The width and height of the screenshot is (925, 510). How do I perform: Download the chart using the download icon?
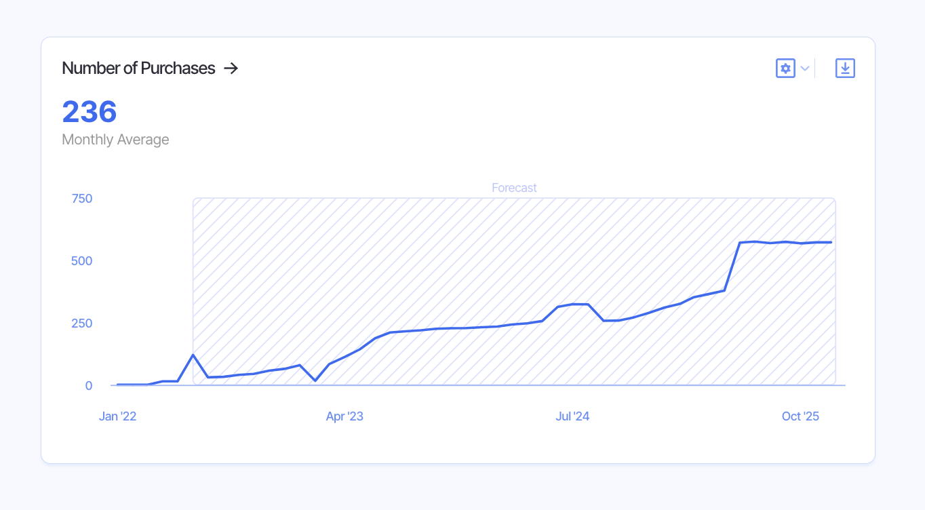pyautogui.click(x=845, y=68)
